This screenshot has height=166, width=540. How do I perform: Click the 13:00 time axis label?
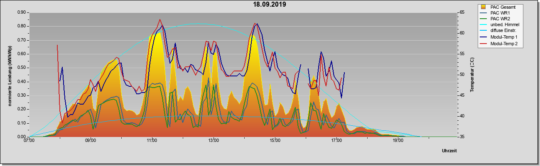pyautogui.click(x=214, y=141)
